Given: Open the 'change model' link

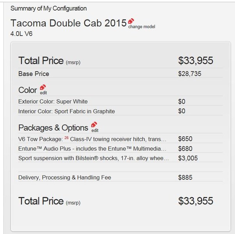Looking at the screenshot, I should (x=142, y=27).
